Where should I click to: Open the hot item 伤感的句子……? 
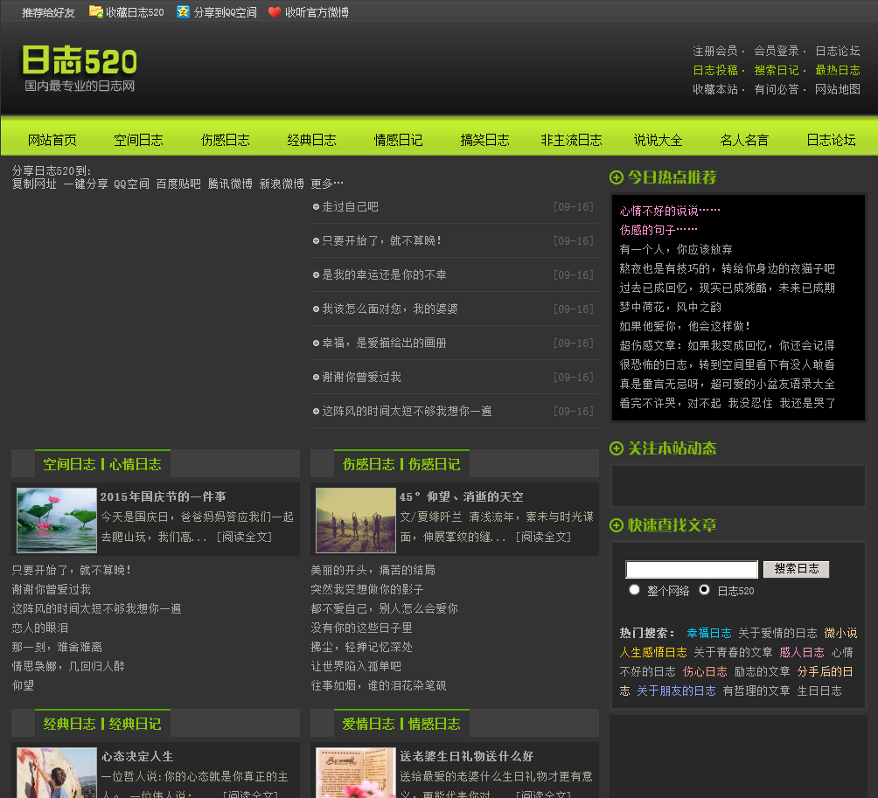pos(658,230)
